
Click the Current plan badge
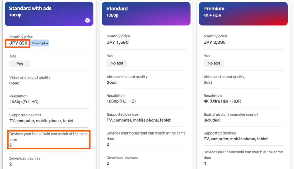(x=40, y=43)
